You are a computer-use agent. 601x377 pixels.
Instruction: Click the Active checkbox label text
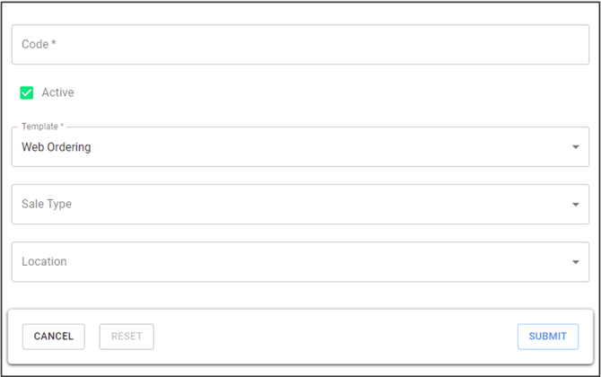pyautogui.click(x=58, y=92)
